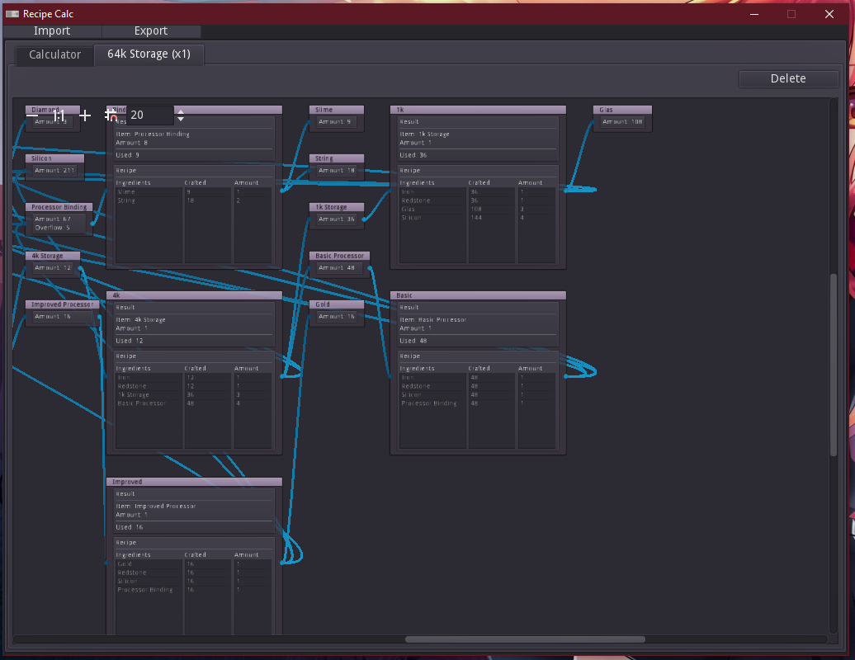Open the Import menu
Screen dimensions: 855x660
tap(52, 31)
